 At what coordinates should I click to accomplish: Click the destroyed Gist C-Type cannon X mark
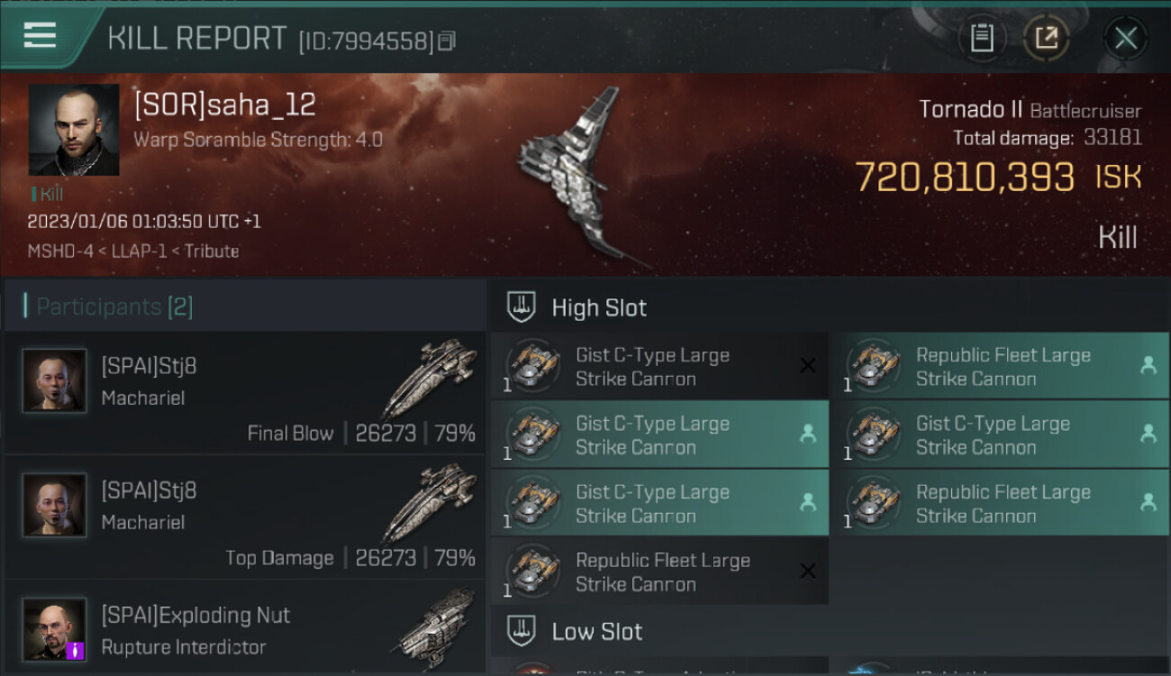(x=808, y=366)
